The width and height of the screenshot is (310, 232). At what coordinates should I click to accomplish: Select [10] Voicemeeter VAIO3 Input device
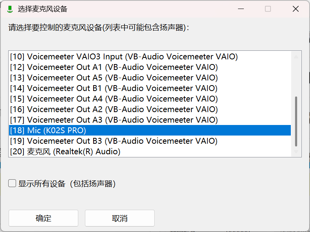[x=150, y=57]
